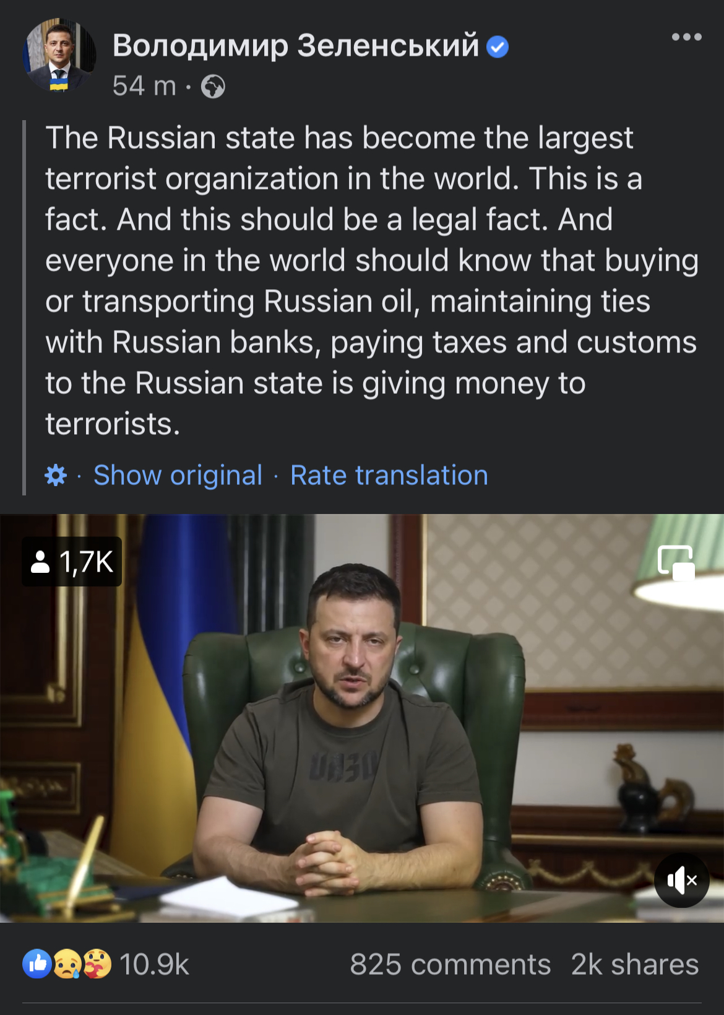Open the 10.9k reactions list
The width and height of the screenshot is (724, 1015).
pos(155,964)
